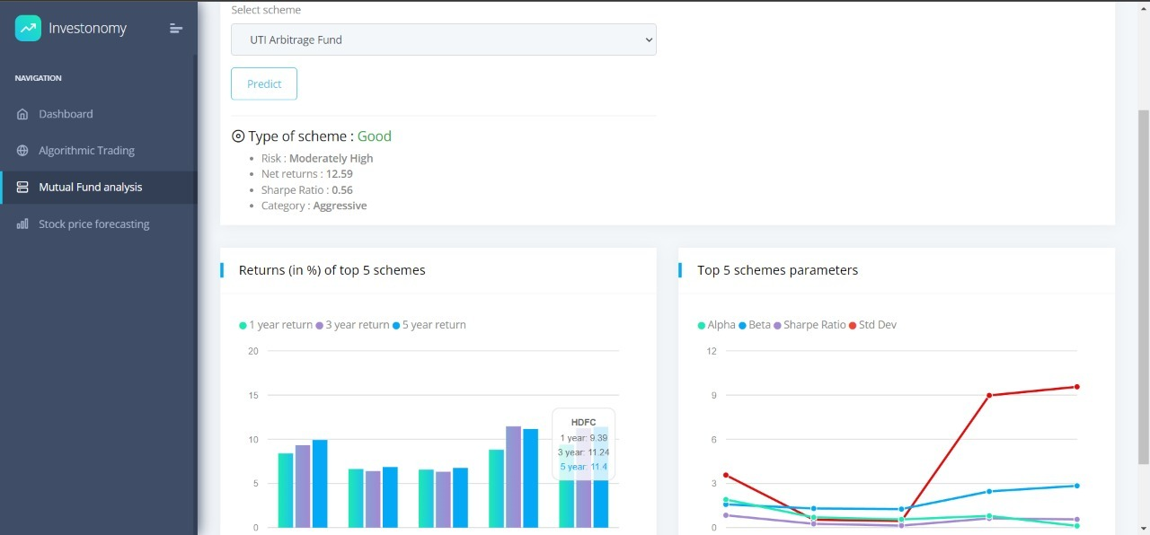
Task: Click the Mutual Fund analysis server icon
Action: coord(22,188)
